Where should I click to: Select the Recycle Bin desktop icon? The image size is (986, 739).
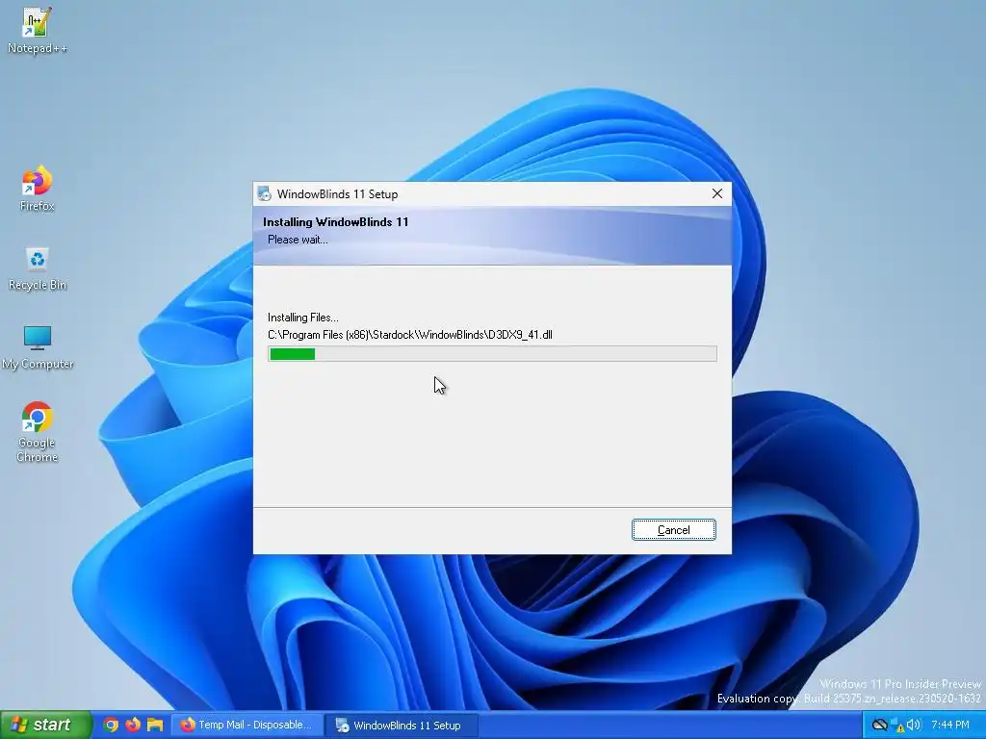point(37,268)
